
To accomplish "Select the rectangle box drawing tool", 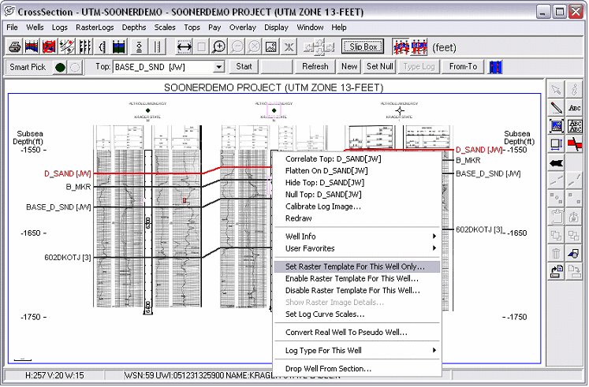I will pos(556,144).
